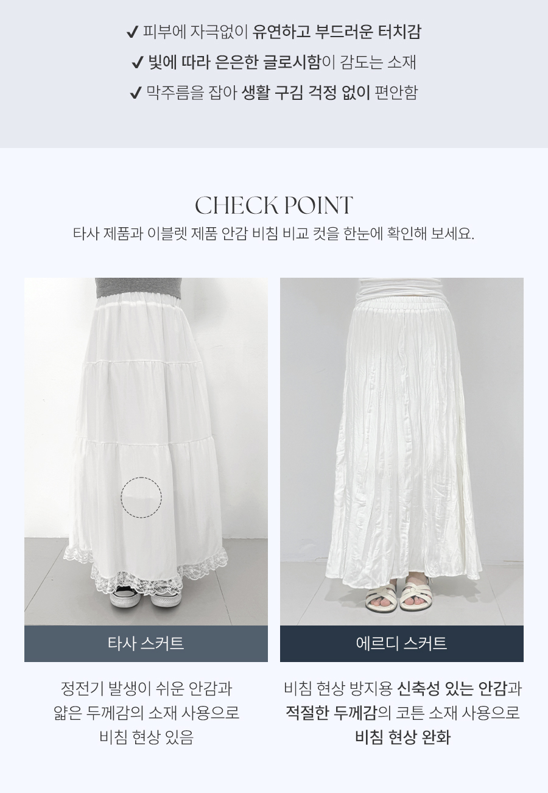Click the 에르디 스커트 label bar
The width and height of the screenshot is (548, 793).
[x=402, y=643]
